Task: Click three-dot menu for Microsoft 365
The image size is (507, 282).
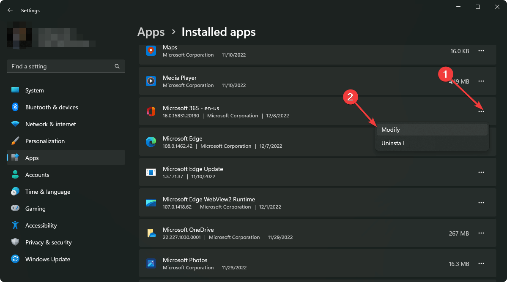Action: pyautogui.click(x=481, y=111)
